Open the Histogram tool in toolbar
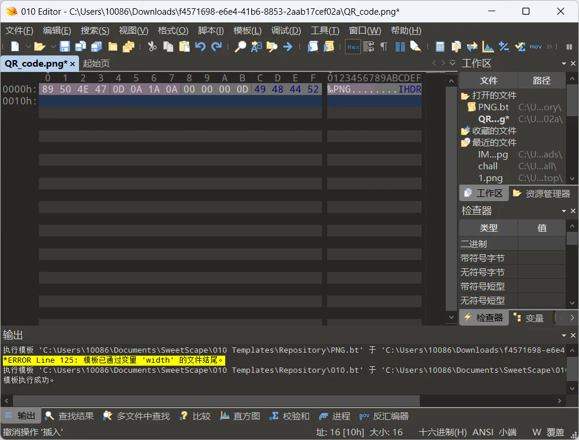Viewport: 579px width, 440px height. pyautogui.click(x=488, y=47)
